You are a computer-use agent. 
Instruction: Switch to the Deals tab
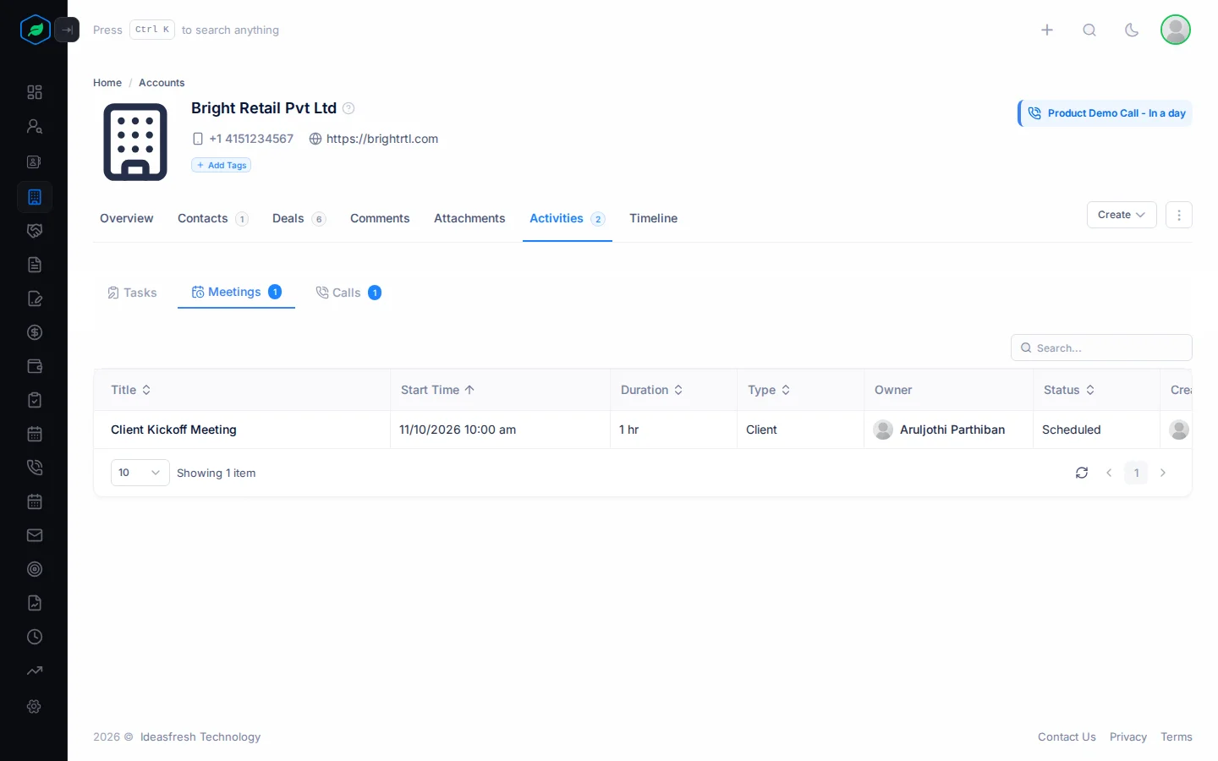pos(299,218)
